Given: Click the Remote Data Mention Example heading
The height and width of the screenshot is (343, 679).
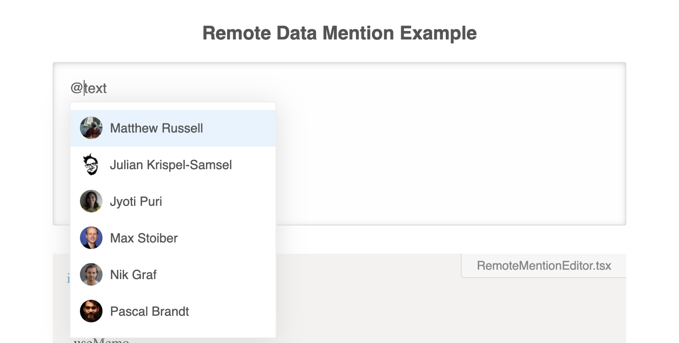Looking at the screenshot, I should [339, 33].
